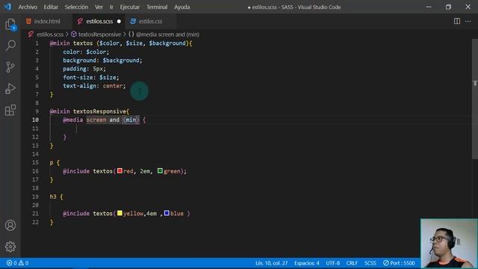Click the Espacios: 4 indentation status item
This screenshot has height=269, width=478.
(x=307, y=263)
